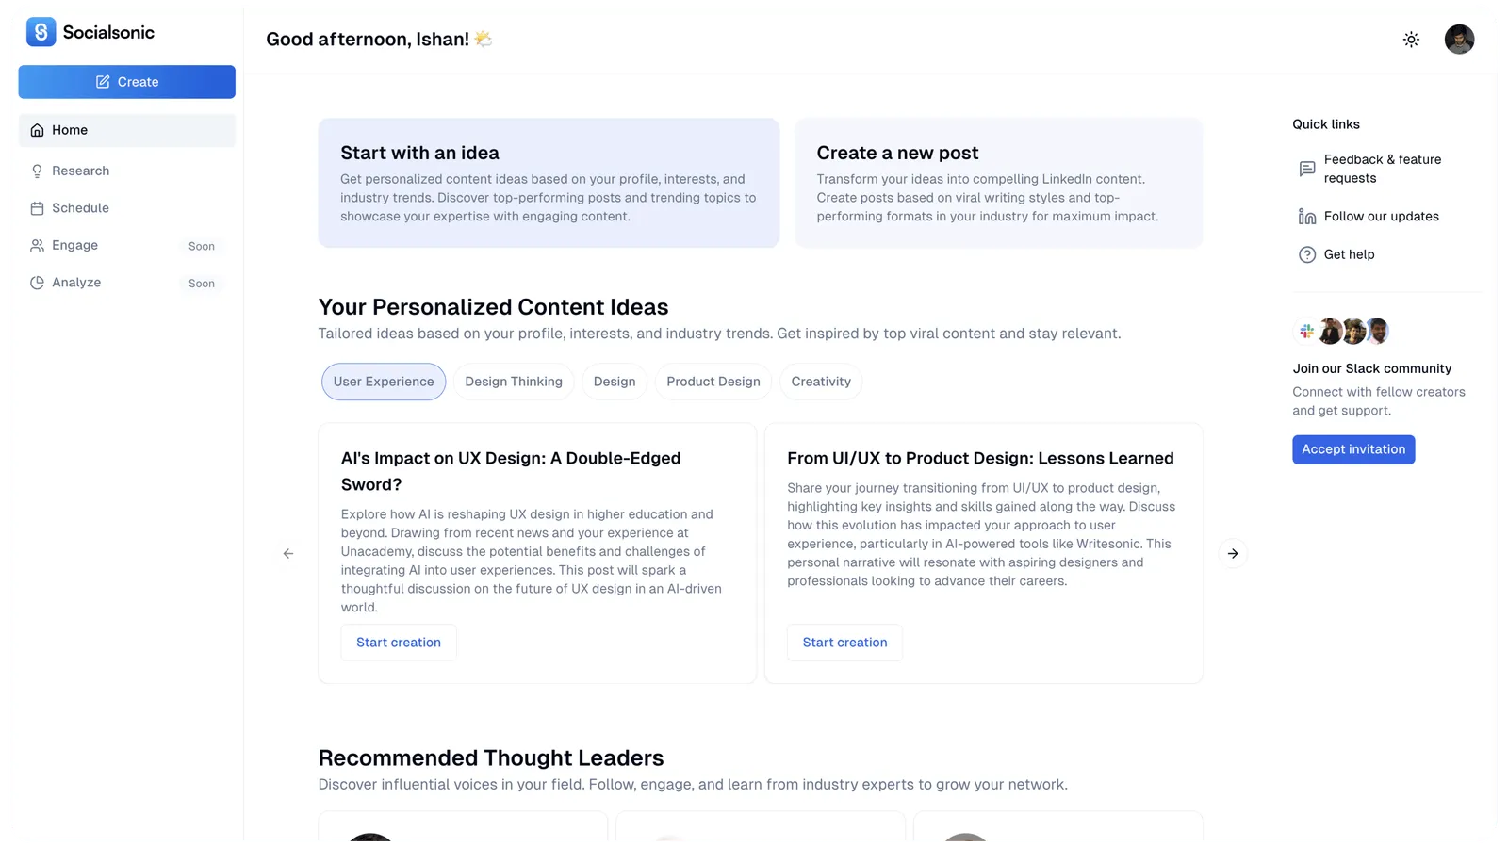Toggle the light/dark theme sun icon
This screenshot has width=1508, height=847.
tap(1411, 40)
